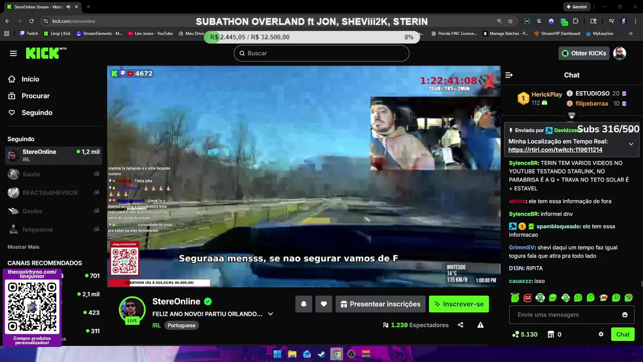Click GrimmSV username in chat

coord(521,247)
